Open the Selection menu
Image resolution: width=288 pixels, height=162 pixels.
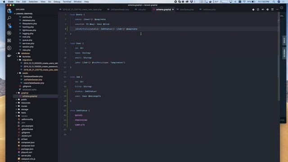tap(33, 2)
